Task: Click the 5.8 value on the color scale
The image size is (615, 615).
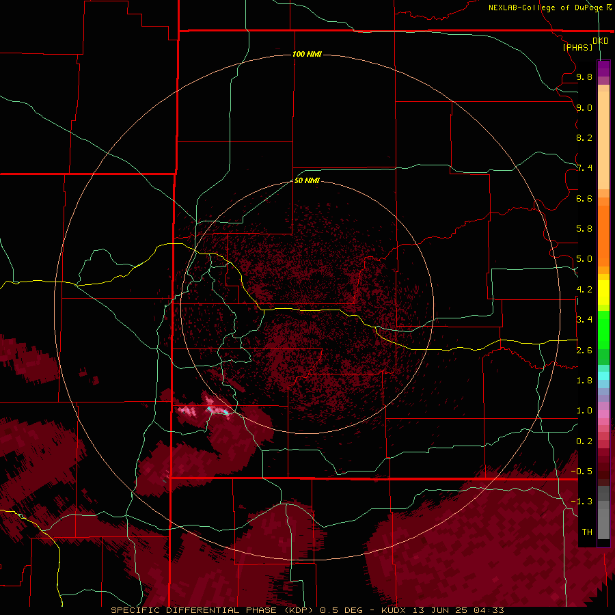Action: click(584, 228)
